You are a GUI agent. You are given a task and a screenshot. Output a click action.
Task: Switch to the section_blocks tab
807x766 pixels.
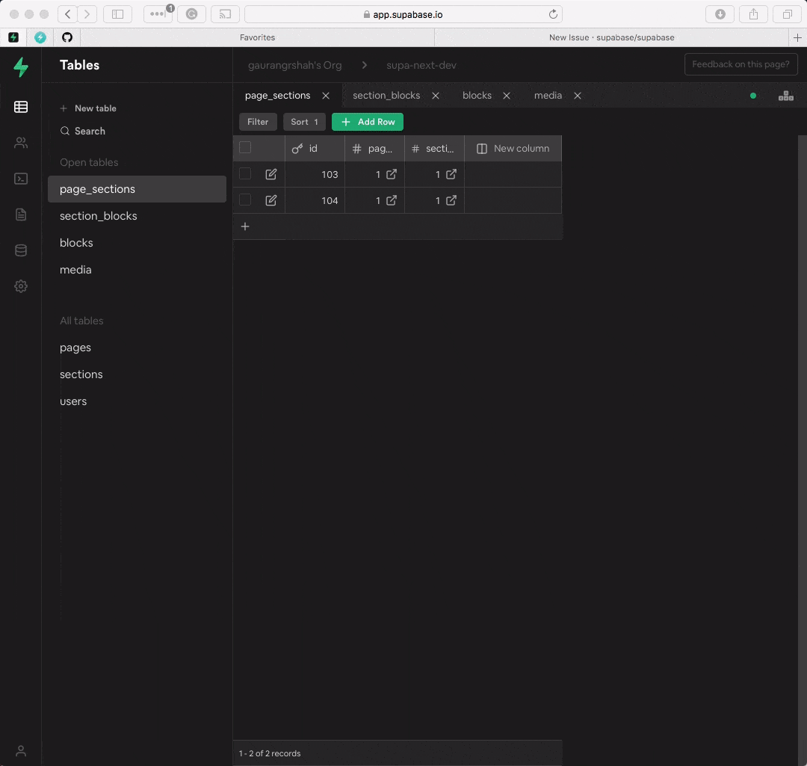pos(386,95)
